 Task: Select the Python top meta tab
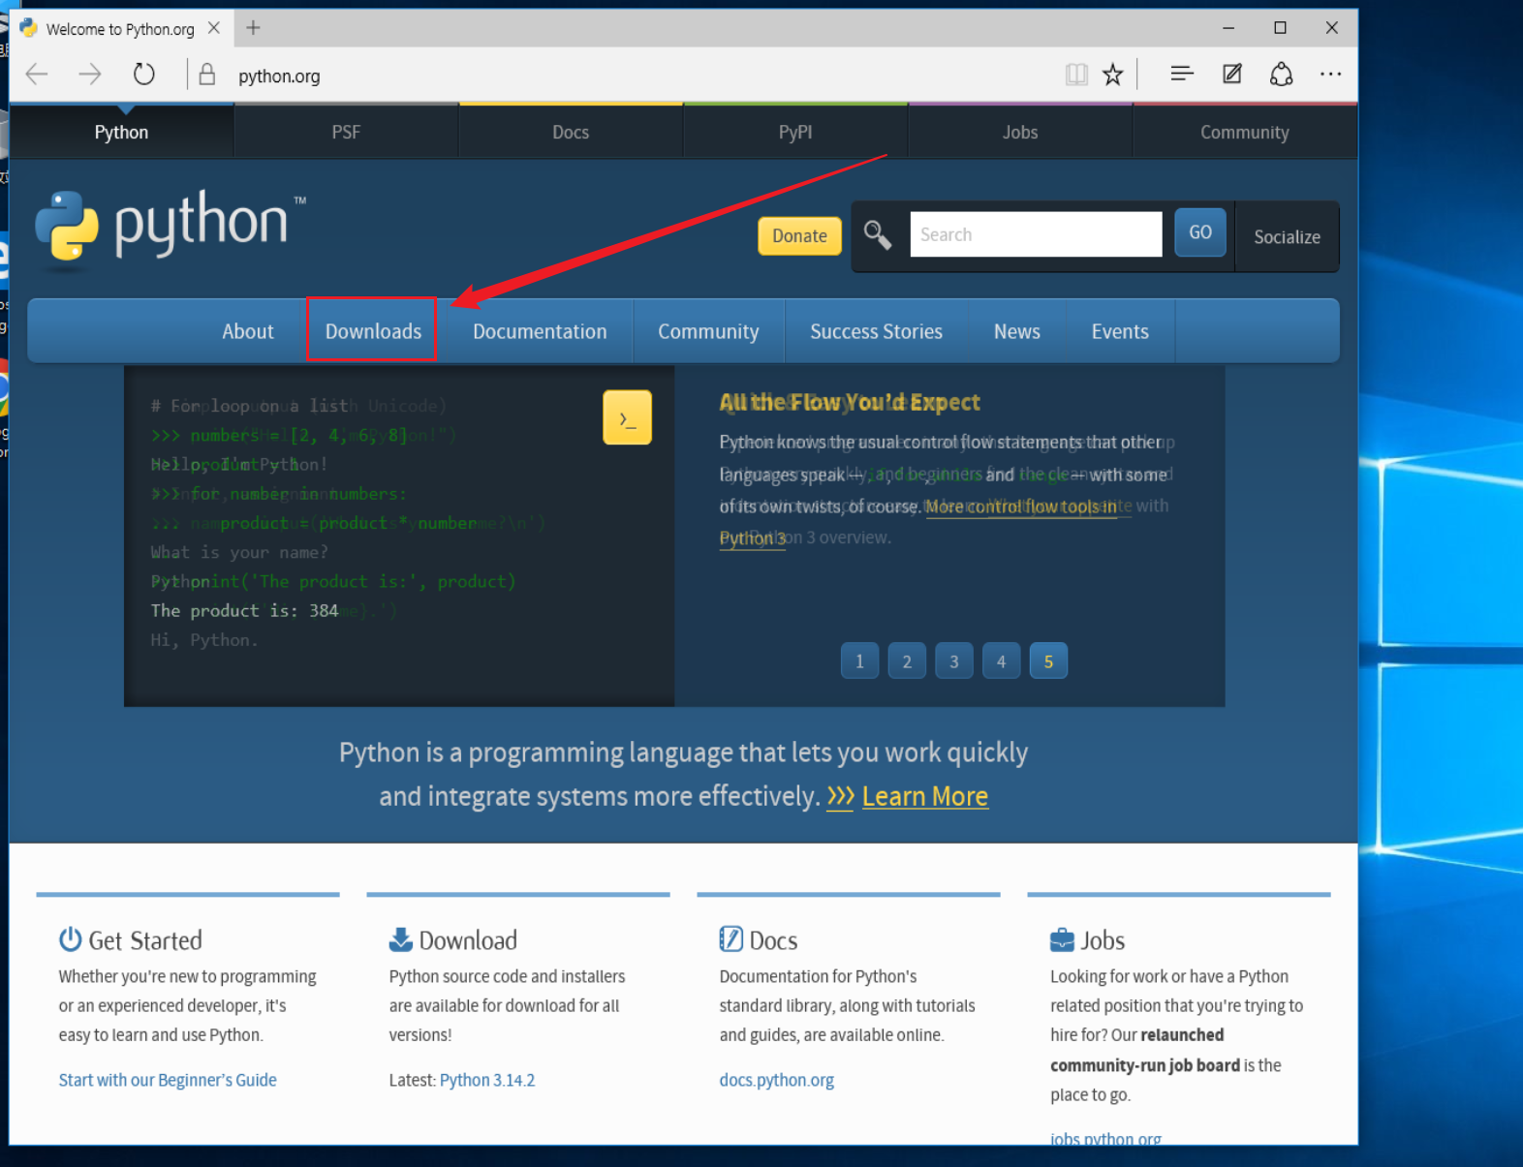[121, 133]
